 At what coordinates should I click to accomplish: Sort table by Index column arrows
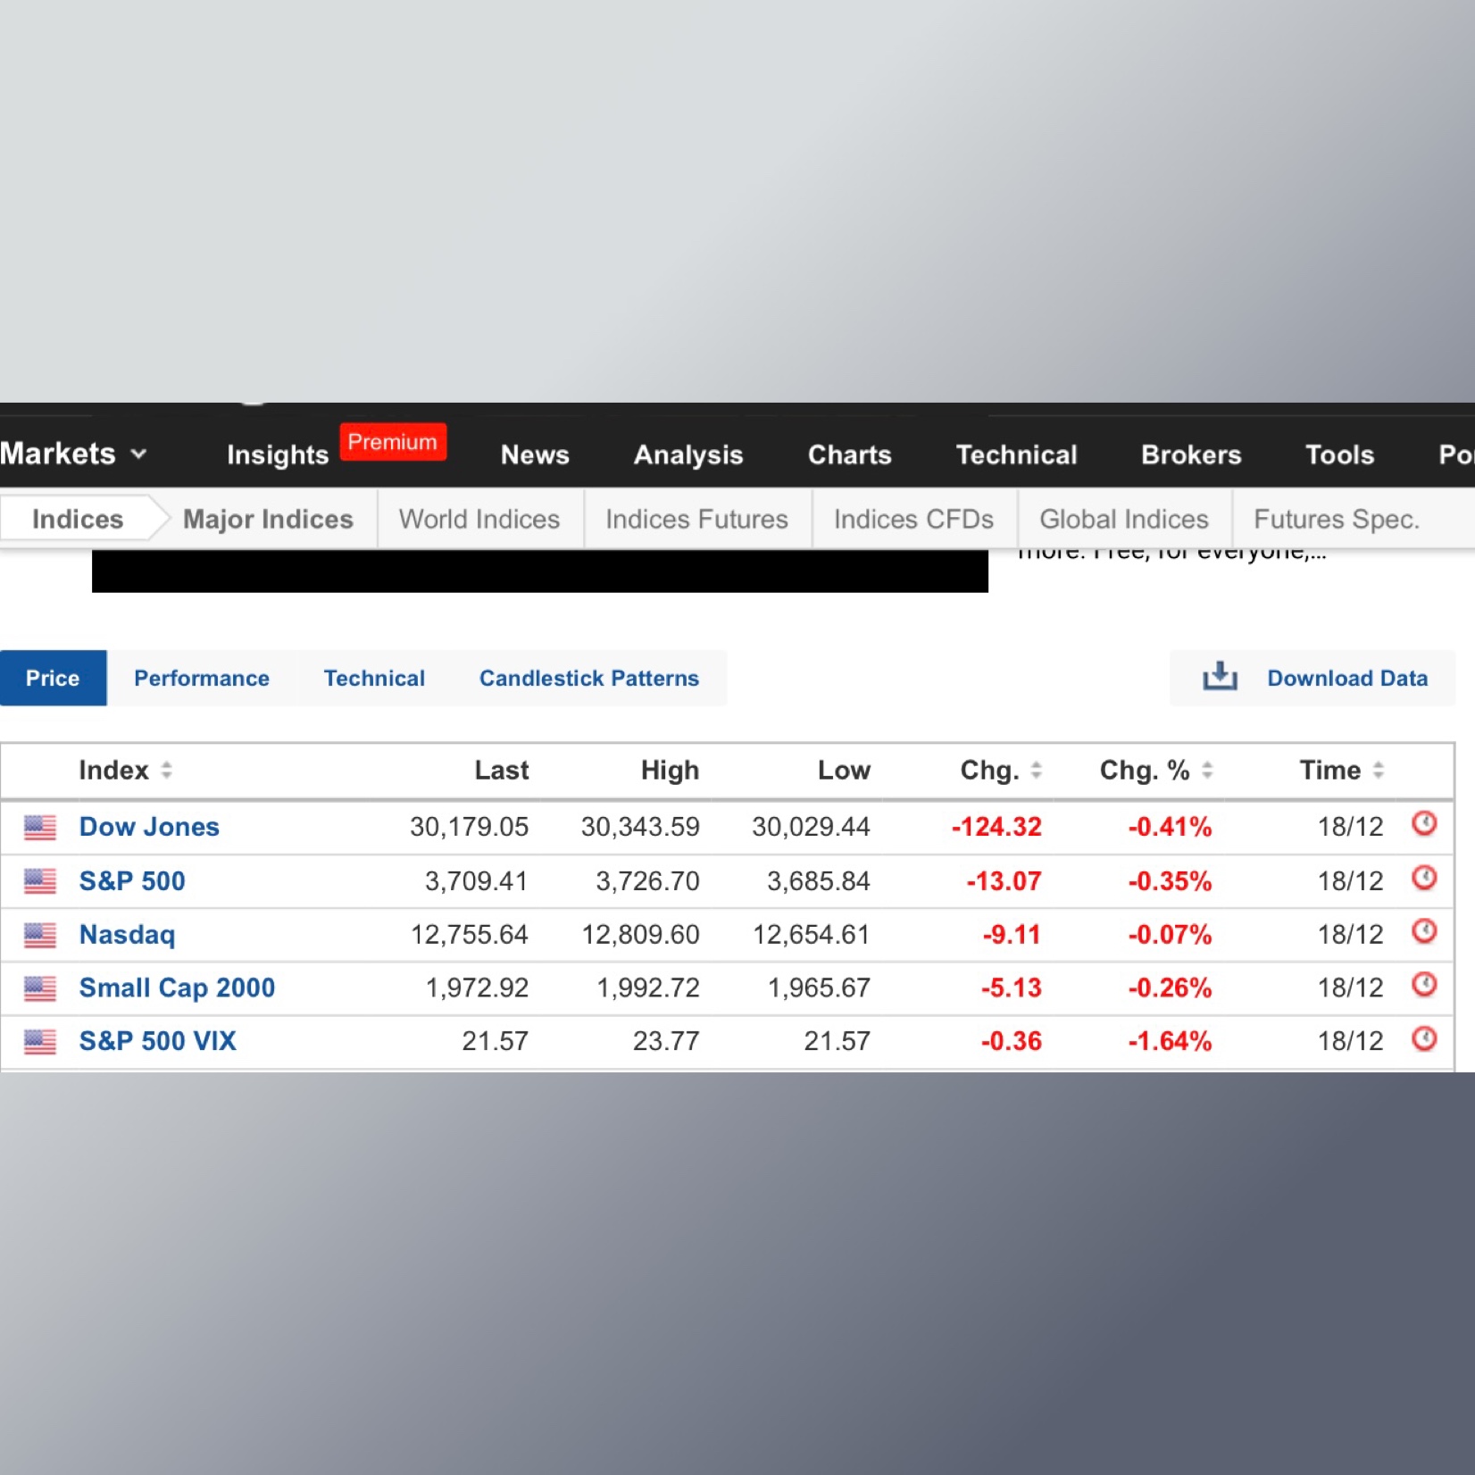pyautogui.click(x=166, y=770)
